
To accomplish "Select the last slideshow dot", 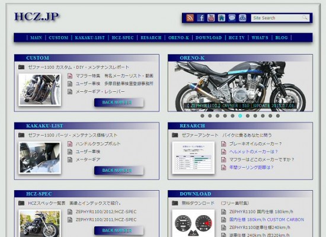I will pos(278,116).
